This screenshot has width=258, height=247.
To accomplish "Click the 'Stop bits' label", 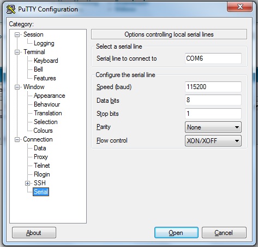I will pyautogui.click(x=107, y=114).
